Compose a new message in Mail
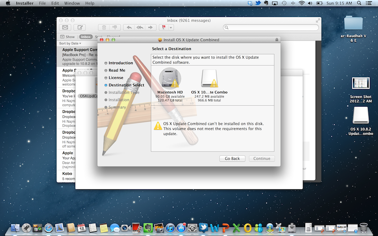 [x=80, y=27]
